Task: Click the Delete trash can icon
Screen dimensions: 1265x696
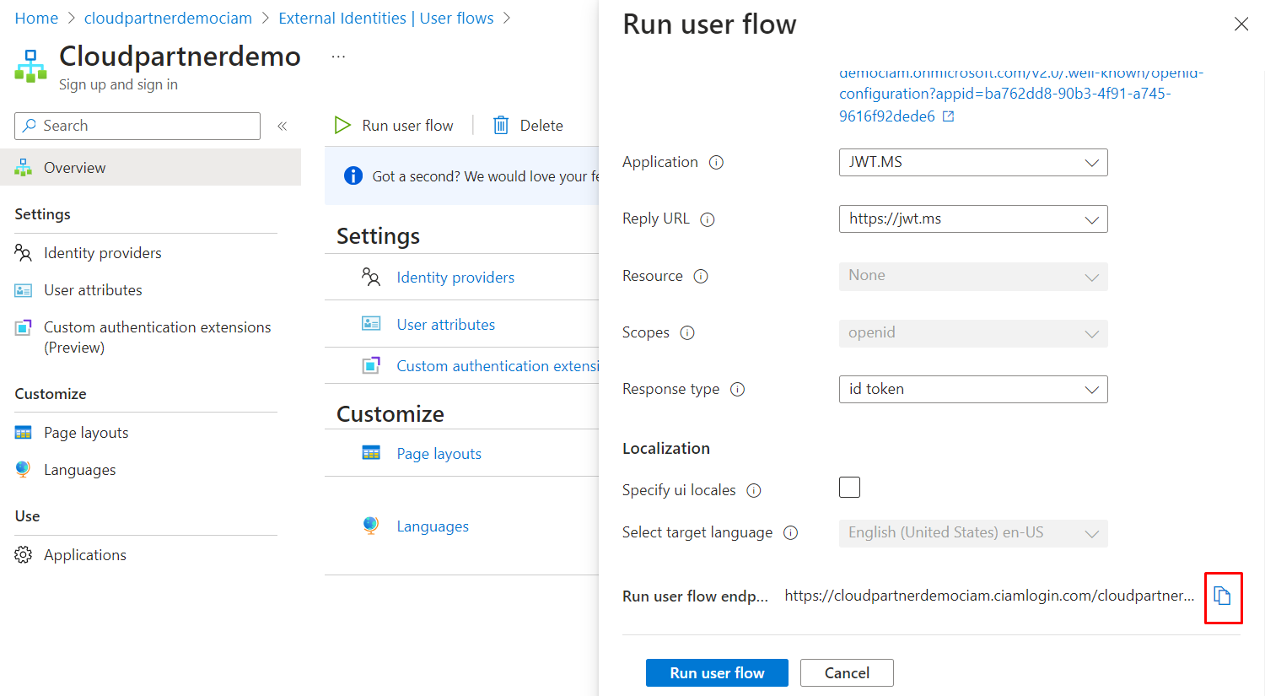Action: tap(501, 126)
